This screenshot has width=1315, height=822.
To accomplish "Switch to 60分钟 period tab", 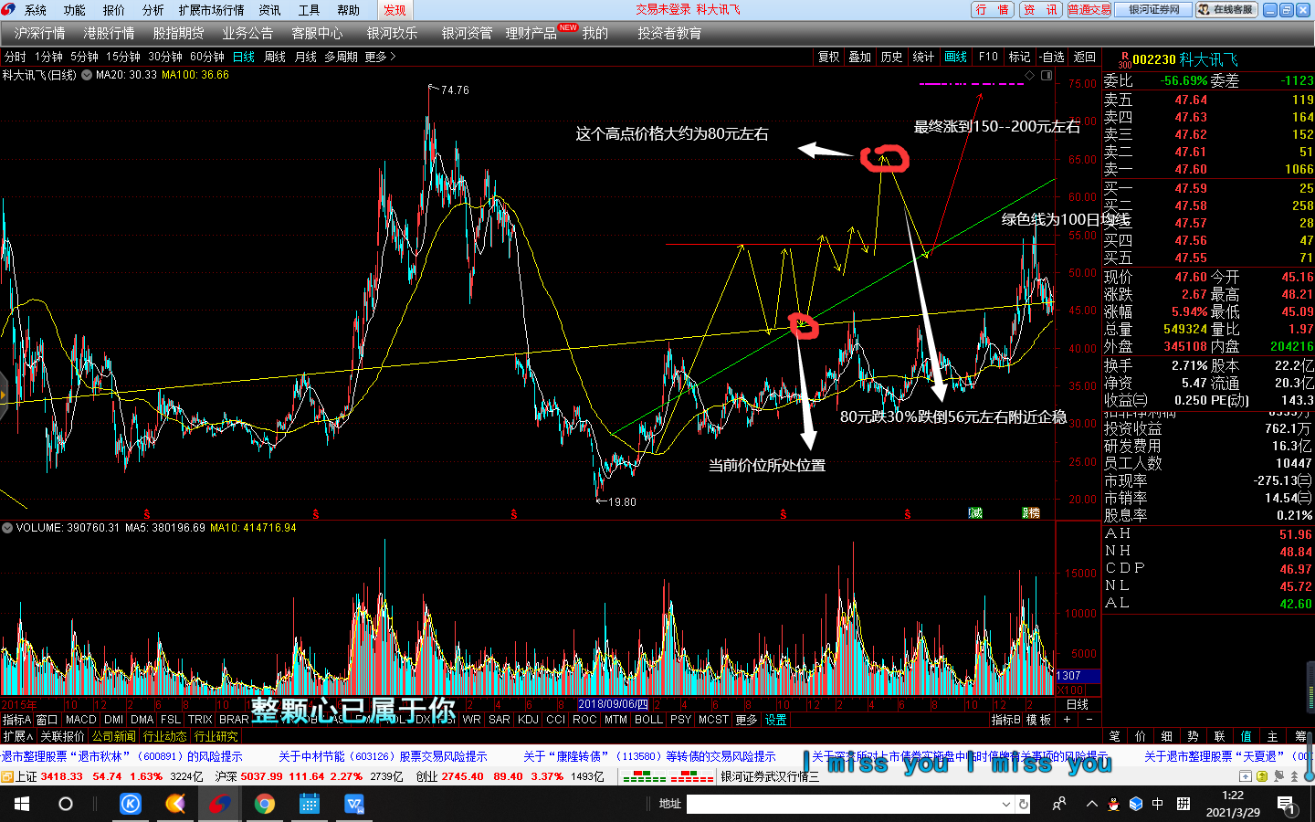I will click(207, 57).
